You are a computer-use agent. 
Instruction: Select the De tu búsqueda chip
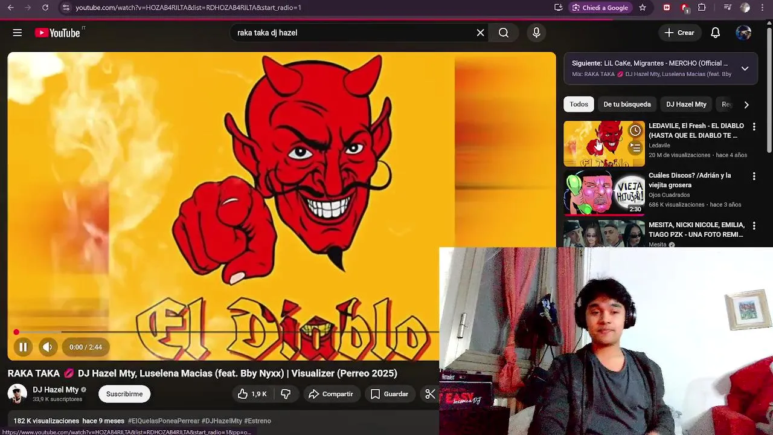click(627, 105)
